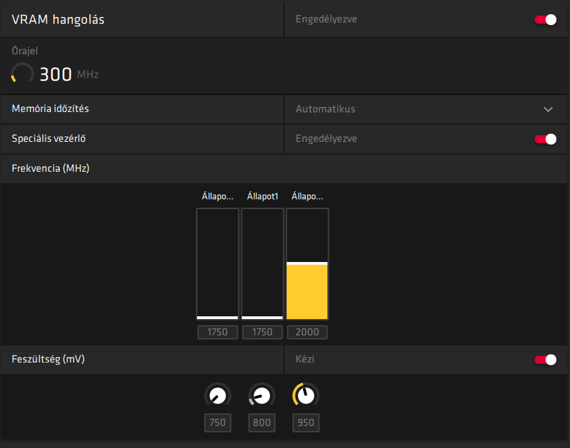Toggle the Feszültség (mV) Kézi switch

coord(546,360)
